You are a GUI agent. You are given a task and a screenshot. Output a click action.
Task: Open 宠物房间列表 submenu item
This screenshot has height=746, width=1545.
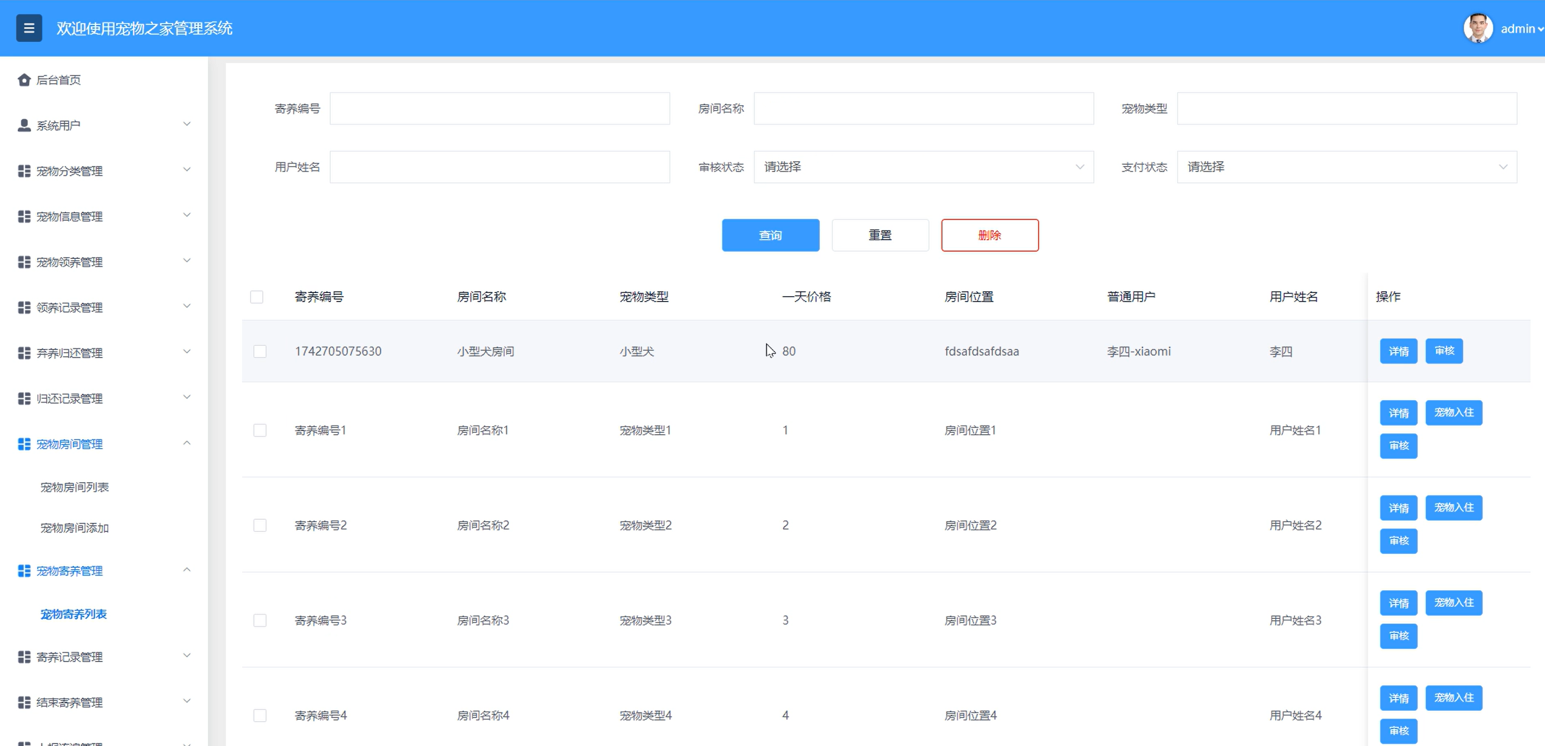(x=75, y=487)
